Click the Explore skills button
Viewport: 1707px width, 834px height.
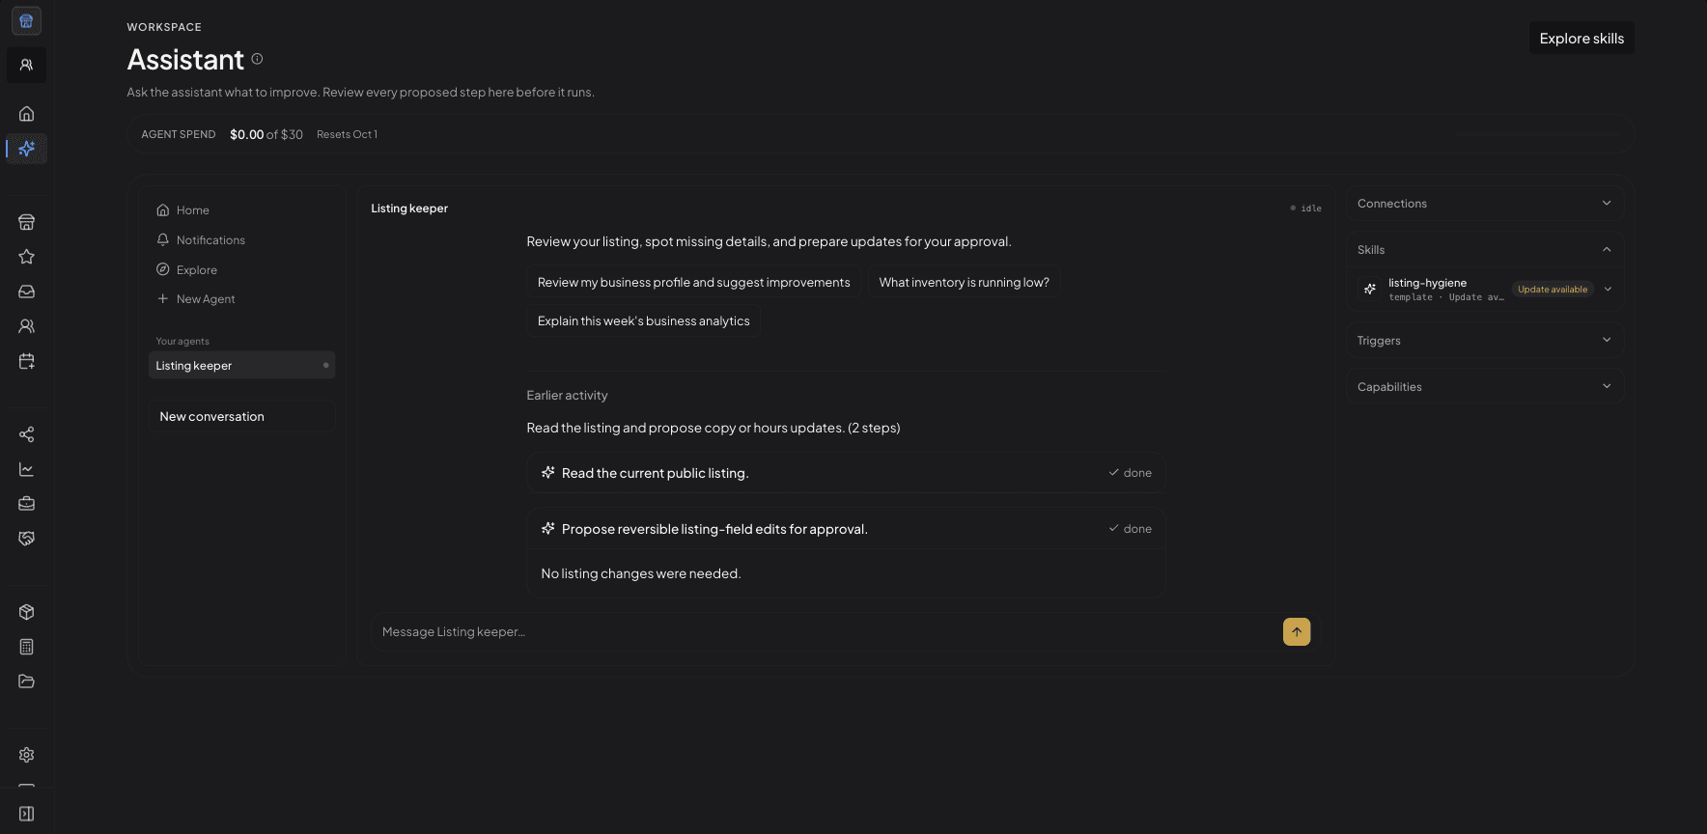pos(1581,39)
